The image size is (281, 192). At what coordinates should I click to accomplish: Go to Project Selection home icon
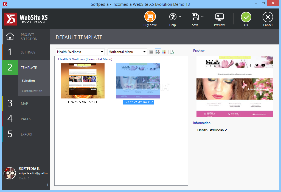(10, 36)
